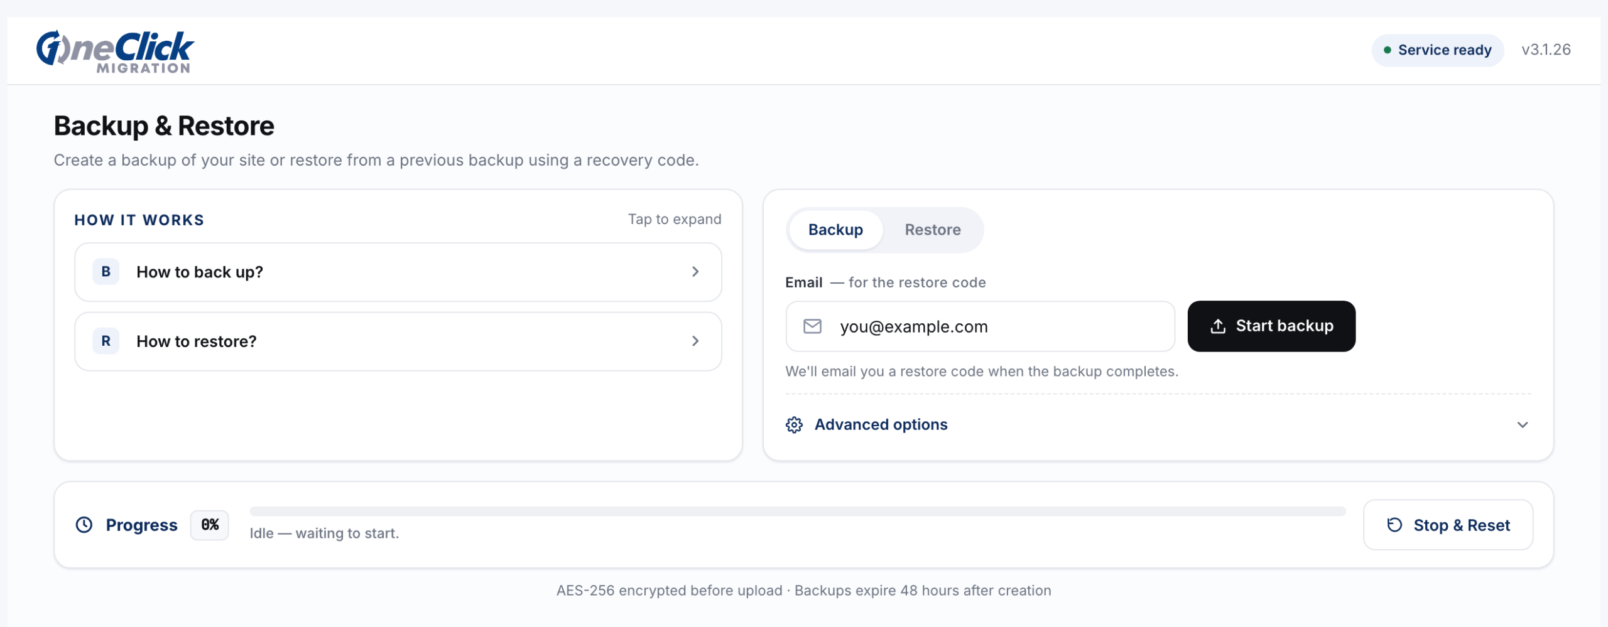Click the HOW IT WORKS heading
This screenshot has width=1608, height=627.
[139, 220]
